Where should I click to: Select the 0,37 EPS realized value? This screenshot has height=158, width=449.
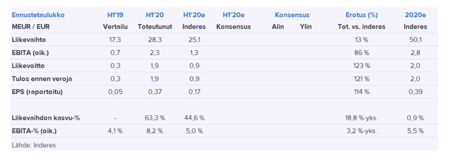coord(155,92)
